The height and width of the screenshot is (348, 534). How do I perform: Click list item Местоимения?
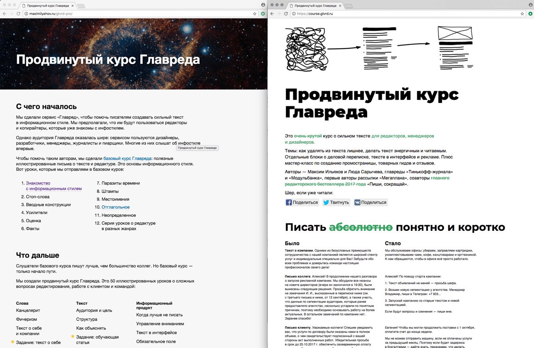click(x=116, y=199)
